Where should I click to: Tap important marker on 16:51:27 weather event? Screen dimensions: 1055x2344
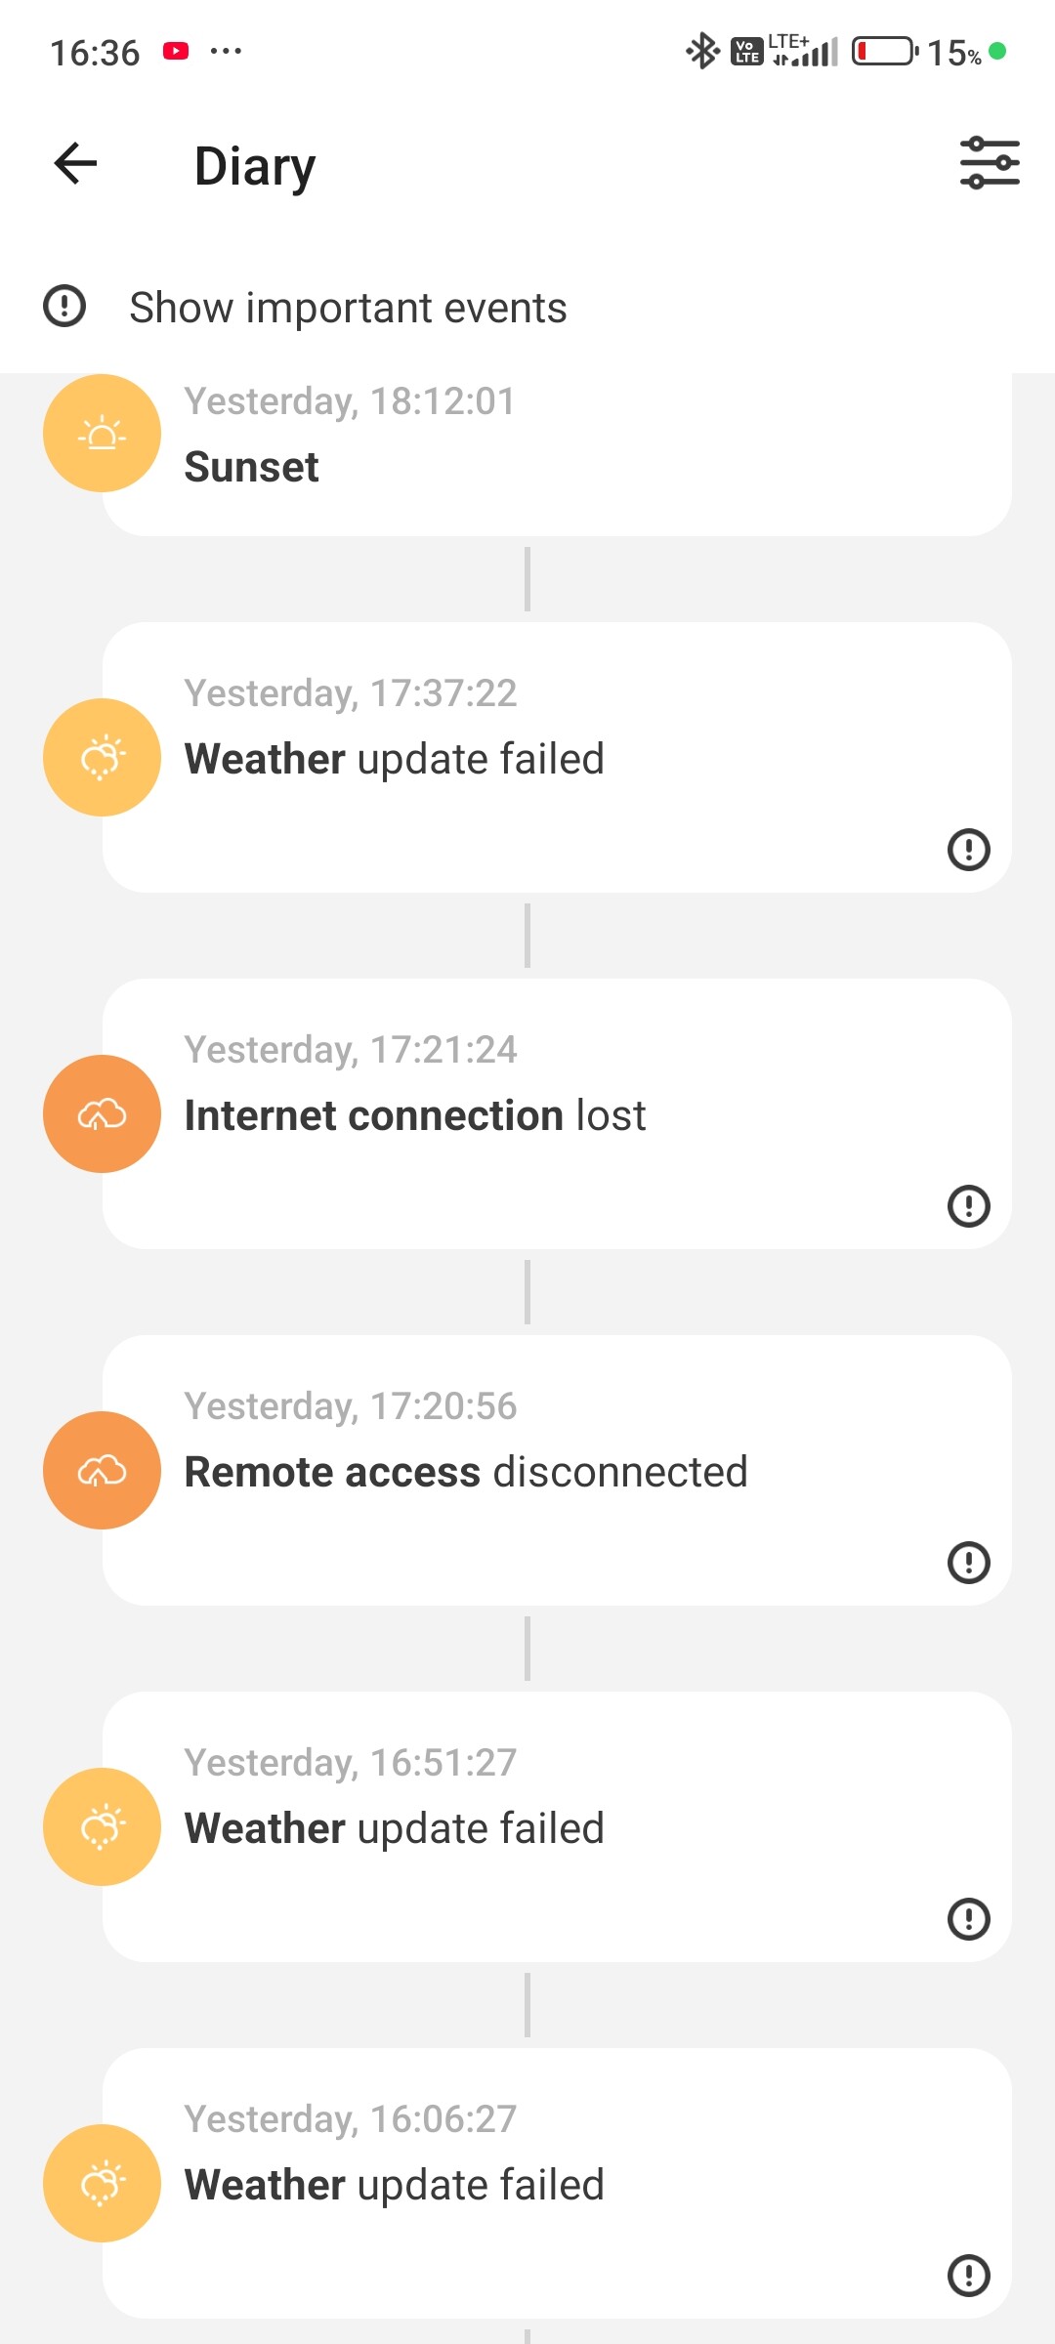pos(968,1919)
